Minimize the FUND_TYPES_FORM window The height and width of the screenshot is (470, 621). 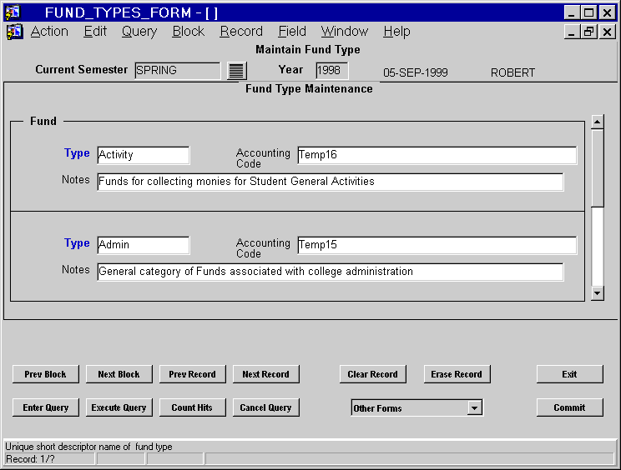[571, 12]
